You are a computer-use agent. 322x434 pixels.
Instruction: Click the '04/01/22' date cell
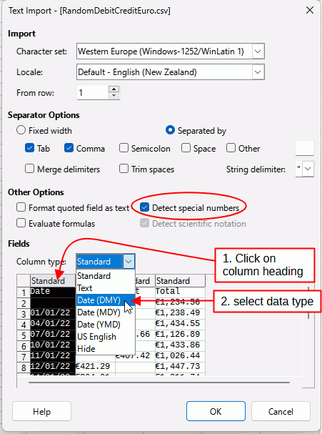[x=53, y=324]
